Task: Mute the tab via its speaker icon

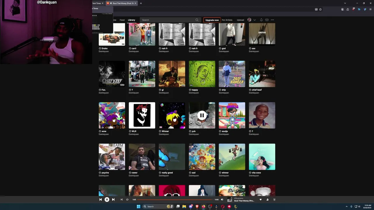Action: pyautogui.click(x=111, y=3)
